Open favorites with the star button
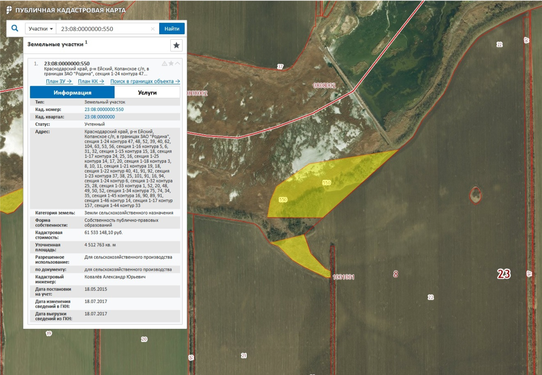Screen dimensions: 542x375 (x=176, y=45)
